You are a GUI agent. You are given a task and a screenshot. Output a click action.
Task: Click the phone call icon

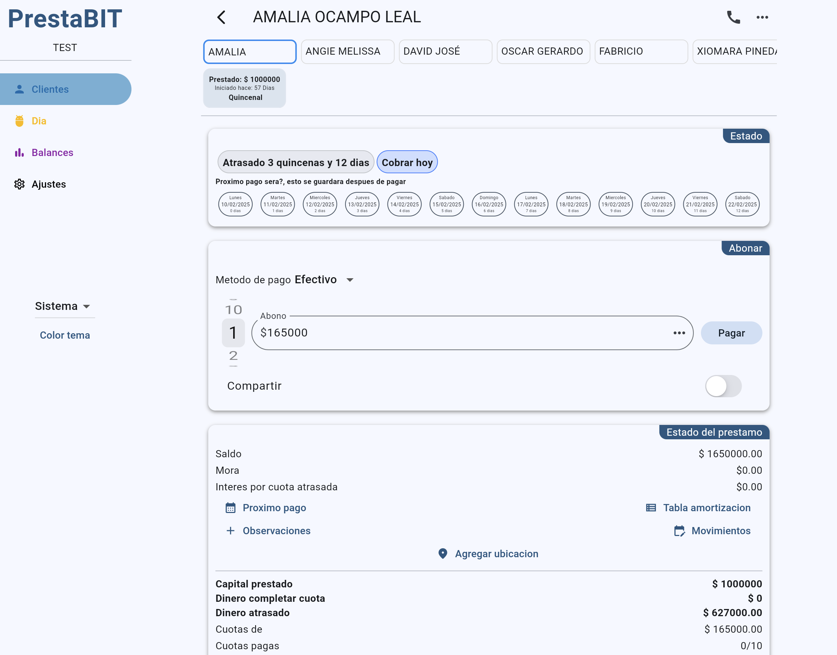tap(733, 17)
